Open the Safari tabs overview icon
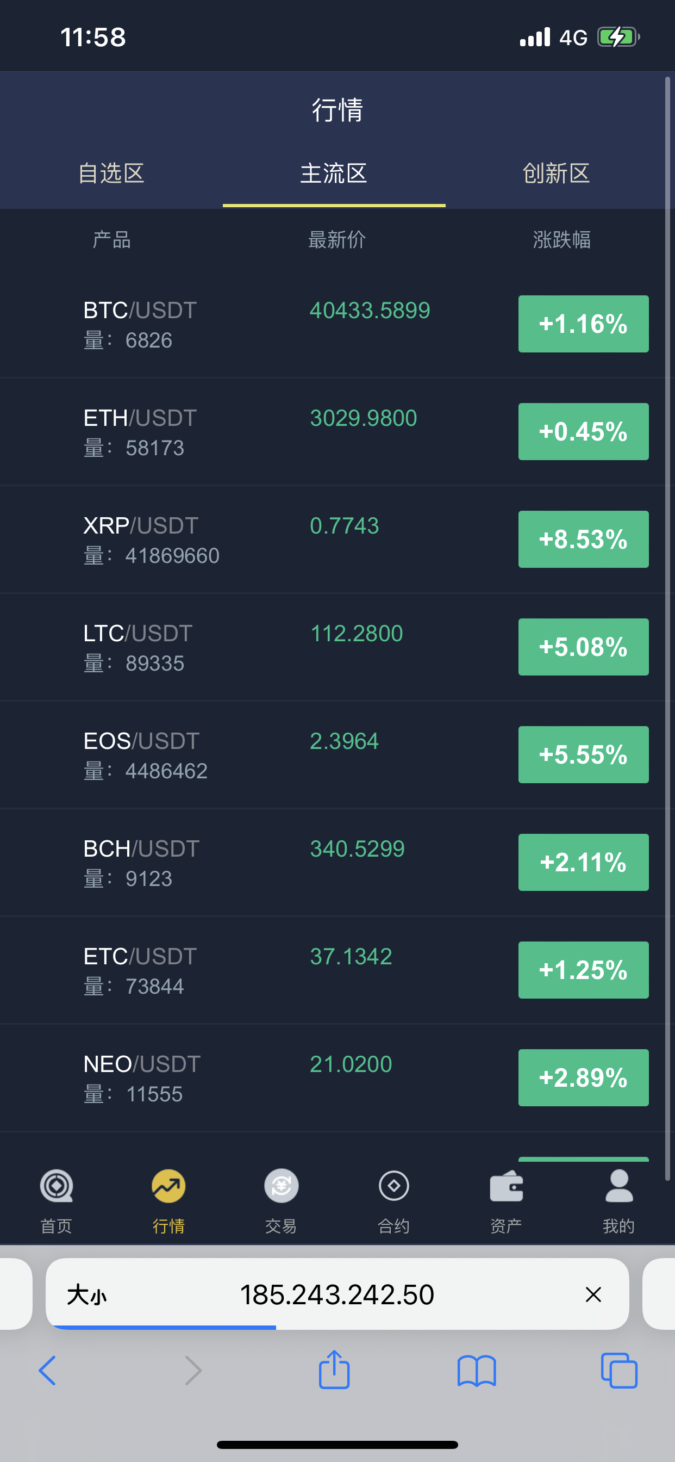This screenshot has height=1462, width=675. pos(619,1371)
